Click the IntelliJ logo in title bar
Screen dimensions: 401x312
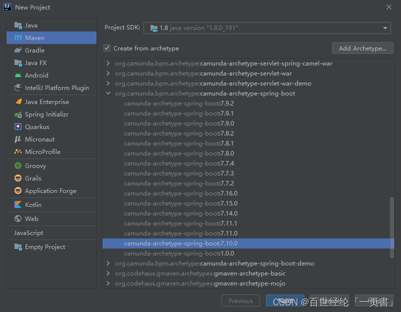click(7, 7)
